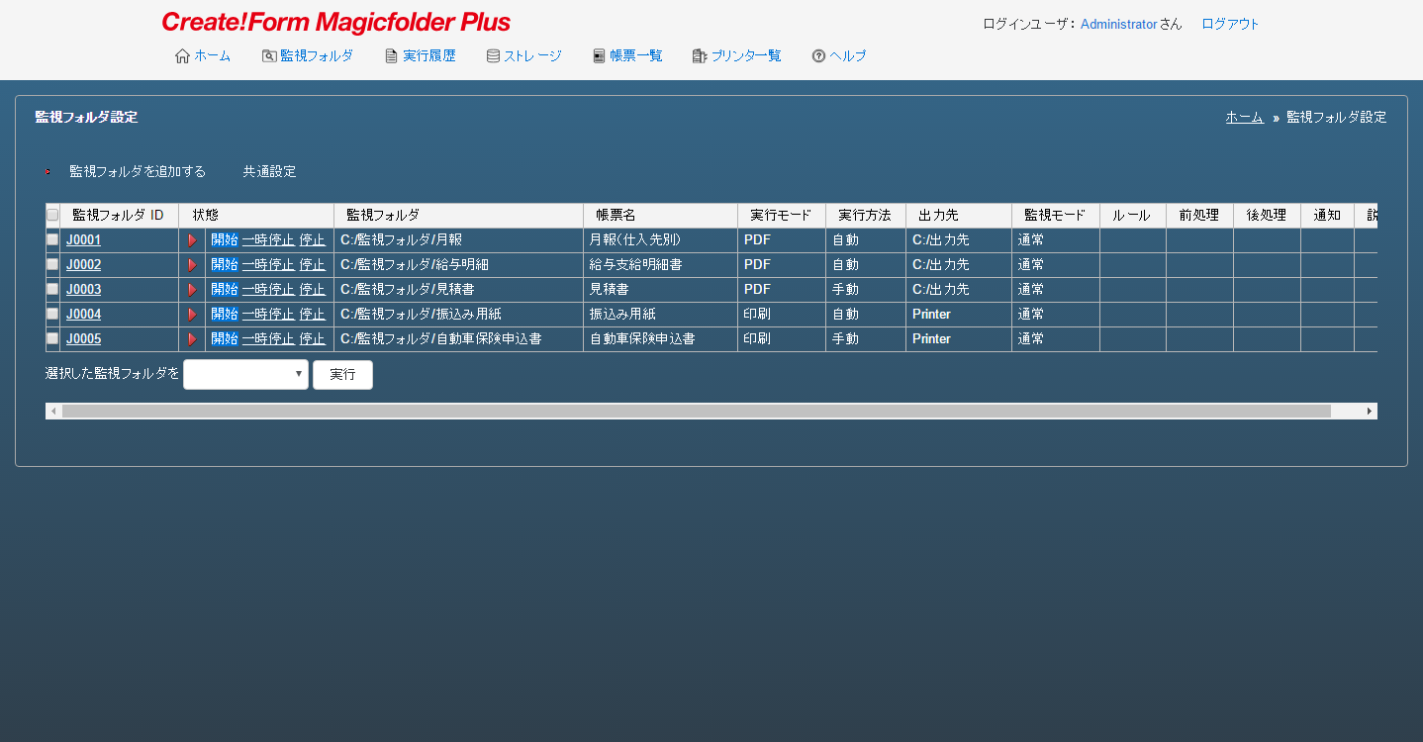Viewport: 1423px width, 742px height.
Task: Click 一時停止 for row J0005
Action: coord(268,339)
